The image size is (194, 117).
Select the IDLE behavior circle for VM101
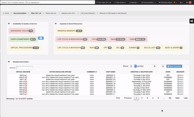(178, 77)
